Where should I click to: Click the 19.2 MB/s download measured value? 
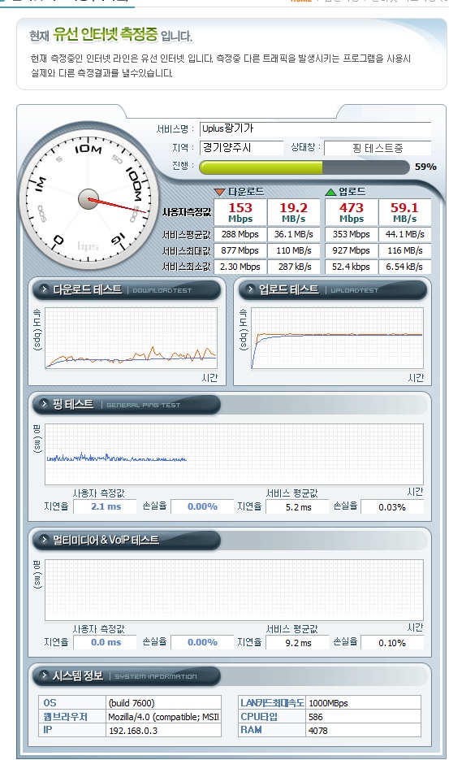pyautogui.click(x=294, y=212)
